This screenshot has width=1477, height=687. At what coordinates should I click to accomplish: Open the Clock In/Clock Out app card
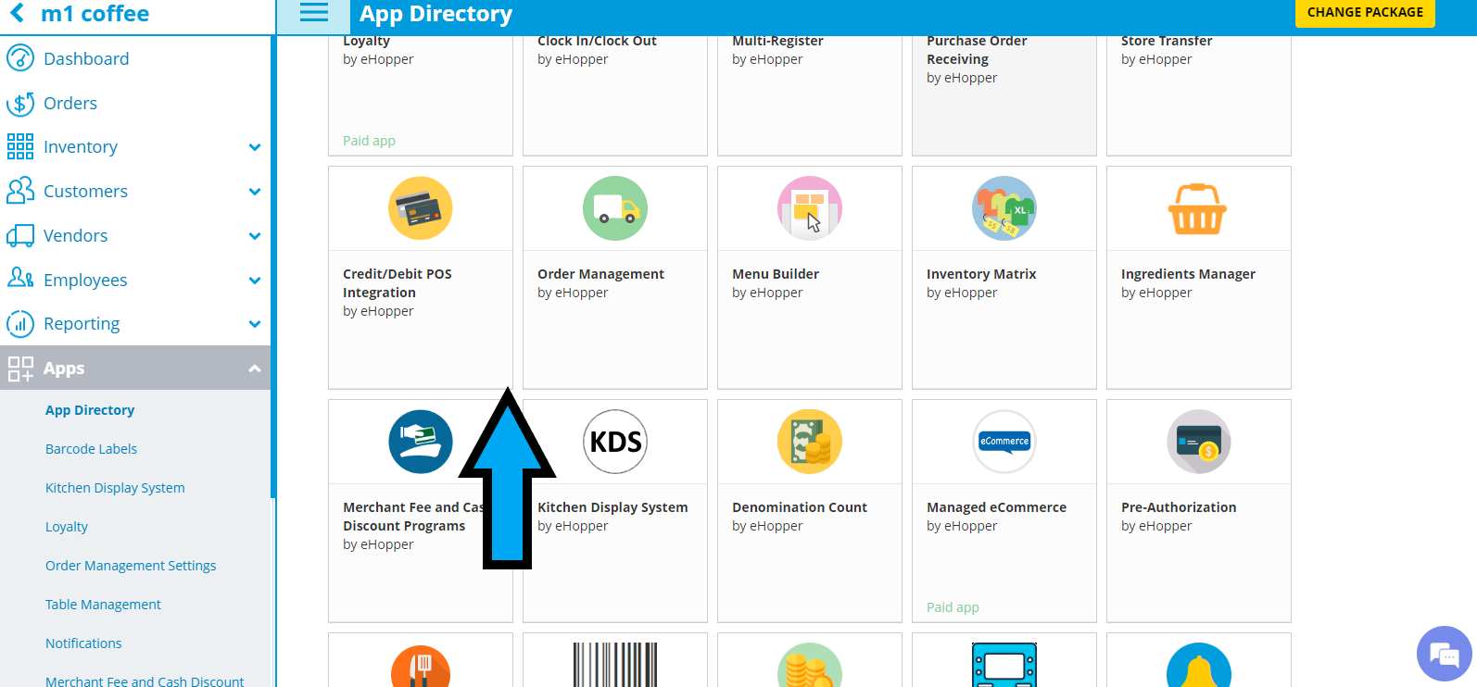(x=615, y=95)
